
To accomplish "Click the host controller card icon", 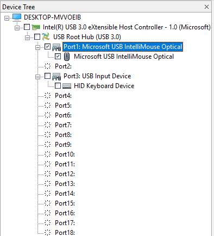I will (x=36, y=27).
